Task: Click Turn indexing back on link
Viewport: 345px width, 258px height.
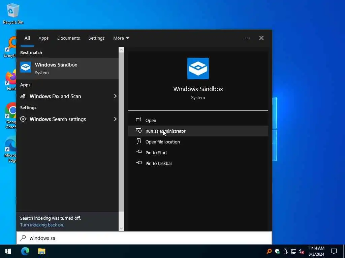Action: pos(42,225)
